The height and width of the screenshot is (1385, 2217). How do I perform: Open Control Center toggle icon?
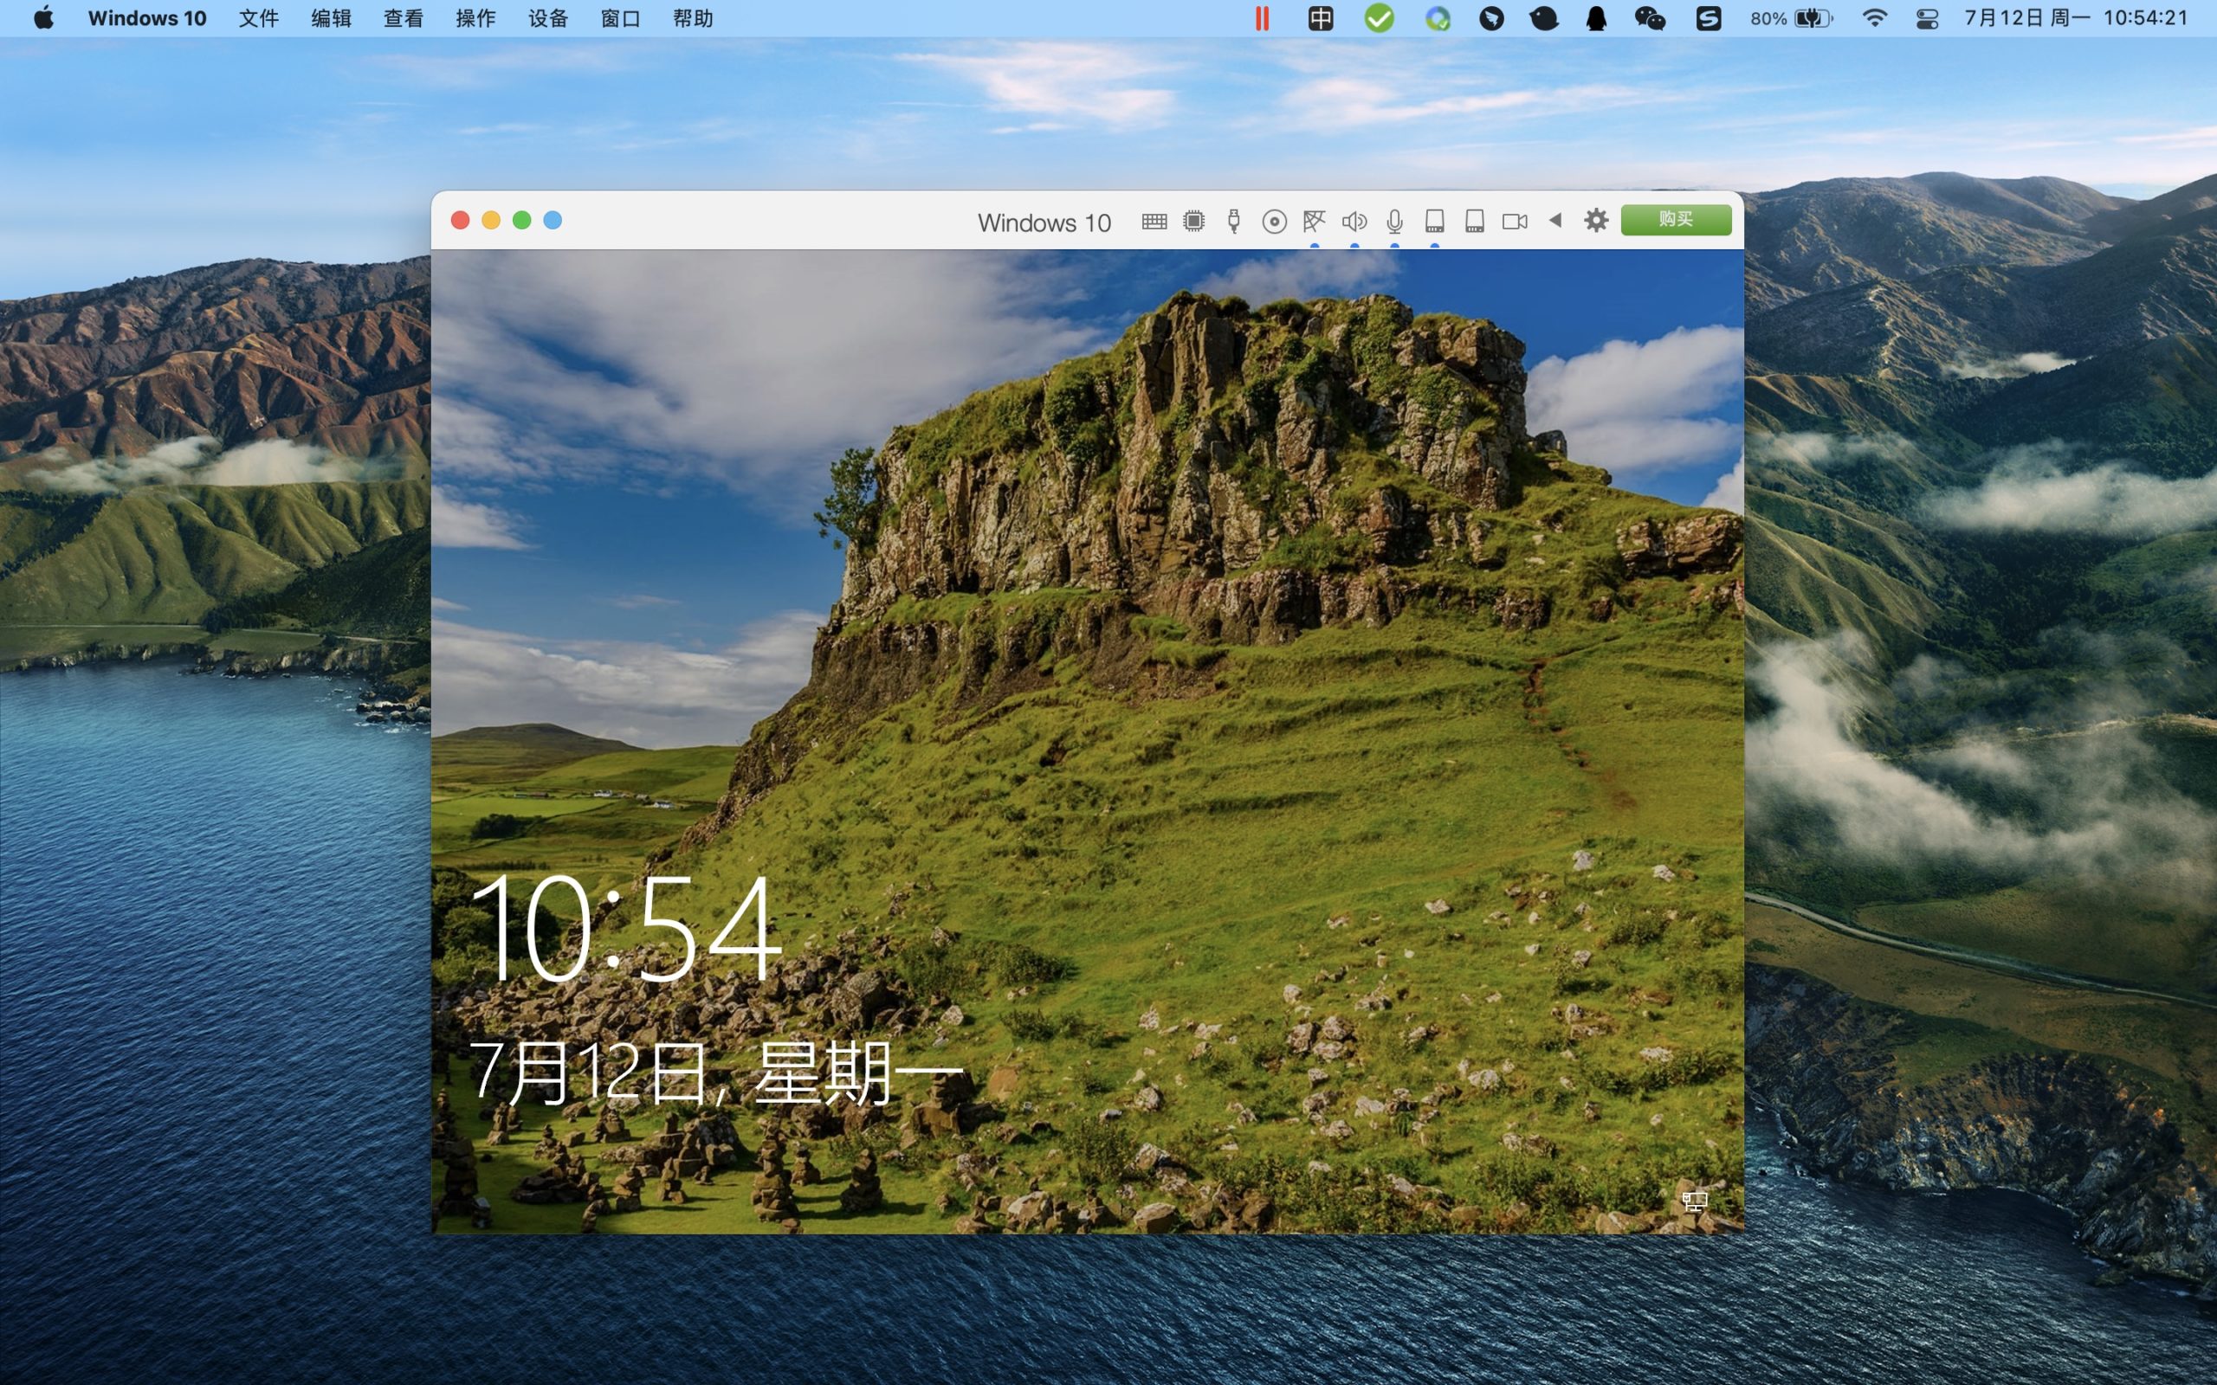coord(1927,18)
